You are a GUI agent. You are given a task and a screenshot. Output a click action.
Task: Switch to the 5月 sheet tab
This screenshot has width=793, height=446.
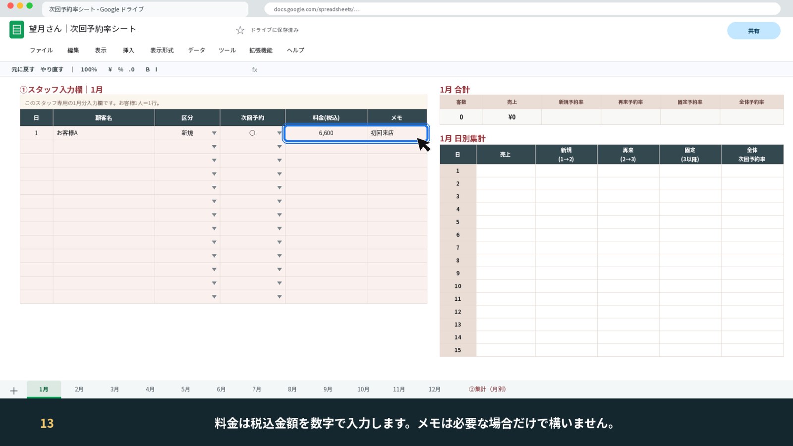186,390
